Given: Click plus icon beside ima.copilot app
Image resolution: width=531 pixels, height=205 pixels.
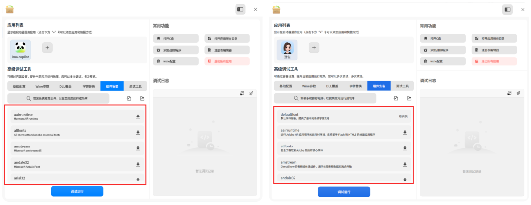Looking at the screenshot, I should (47, 47).
